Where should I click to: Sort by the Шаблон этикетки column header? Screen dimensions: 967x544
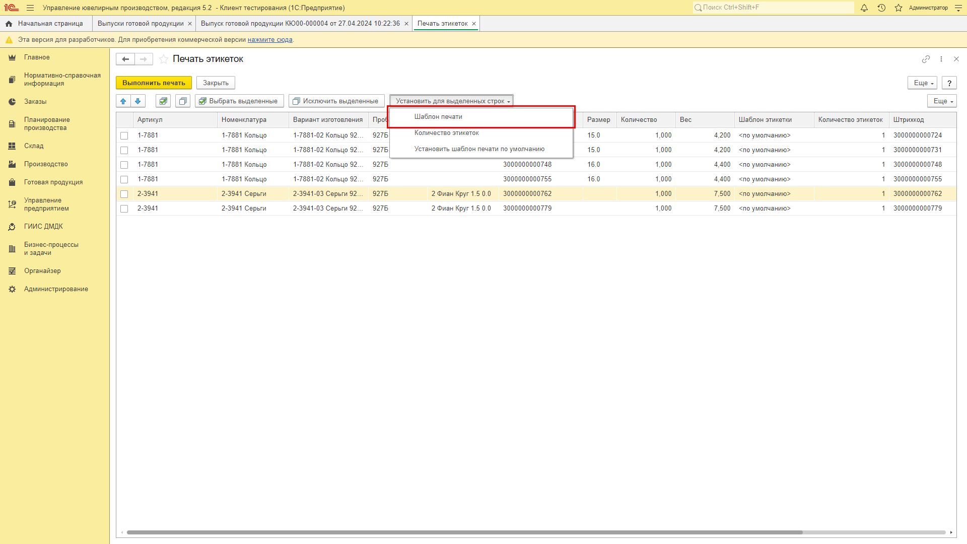[x=774, y=120]
